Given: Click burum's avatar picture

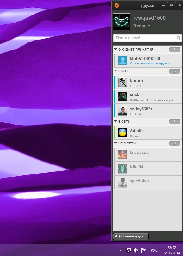Looking at the screenshot, I should pos(123,82).
